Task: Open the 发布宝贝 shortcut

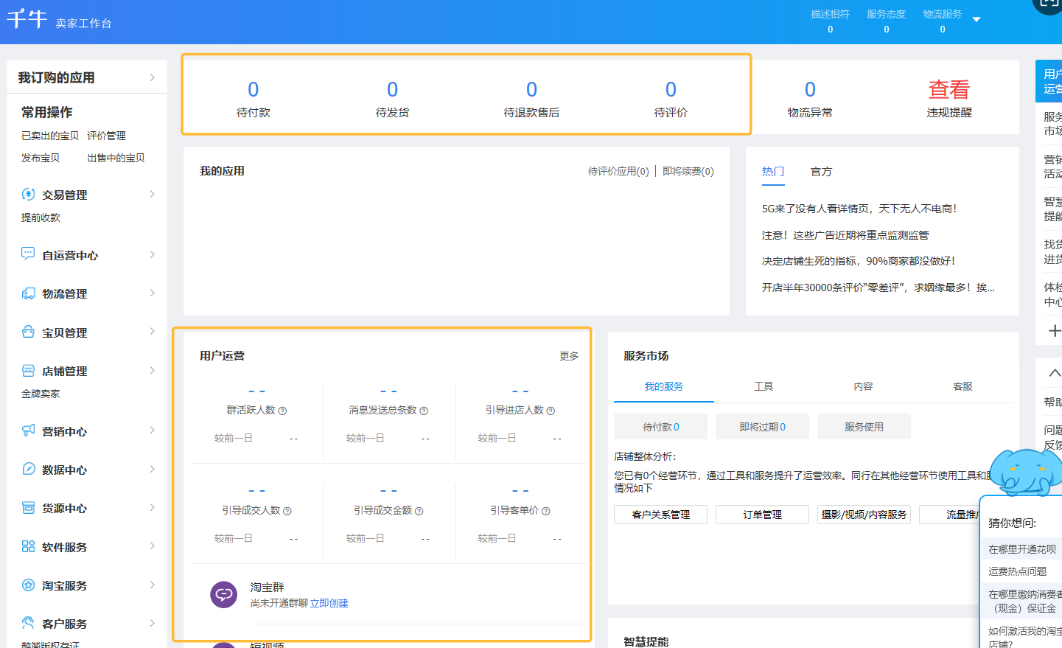Action: point(41,158)
